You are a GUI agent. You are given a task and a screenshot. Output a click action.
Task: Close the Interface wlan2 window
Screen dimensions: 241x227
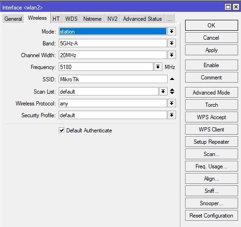click(236, 7)
